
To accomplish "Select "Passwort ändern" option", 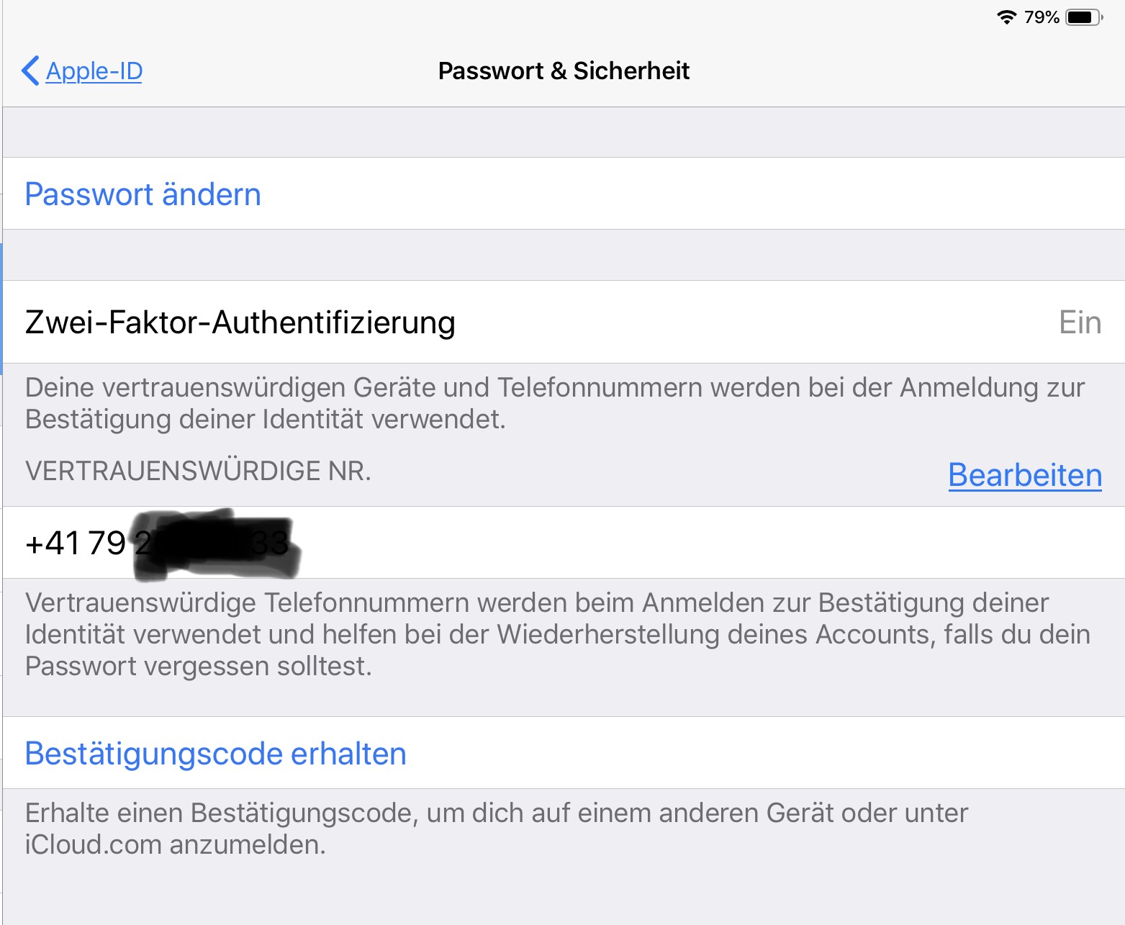I will tap(143, 194).
